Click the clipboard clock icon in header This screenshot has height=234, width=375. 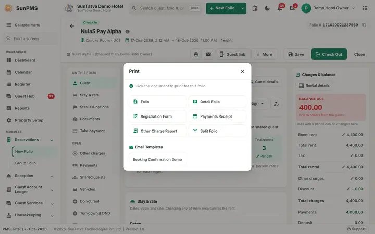[x=255, y=8]
